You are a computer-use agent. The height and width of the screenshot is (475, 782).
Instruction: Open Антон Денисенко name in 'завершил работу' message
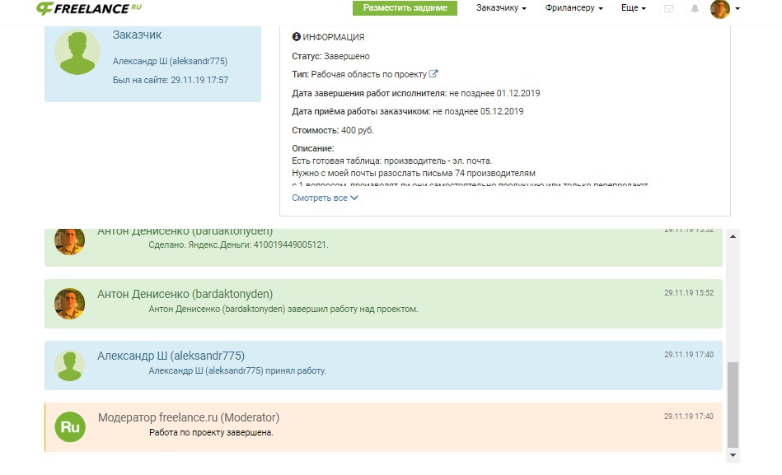tap(185, 294)
